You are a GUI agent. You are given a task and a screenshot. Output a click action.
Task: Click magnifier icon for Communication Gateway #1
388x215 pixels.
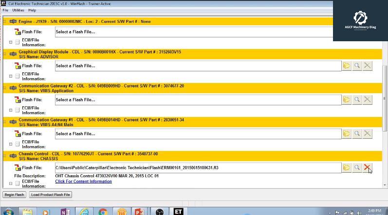point(357,133)
